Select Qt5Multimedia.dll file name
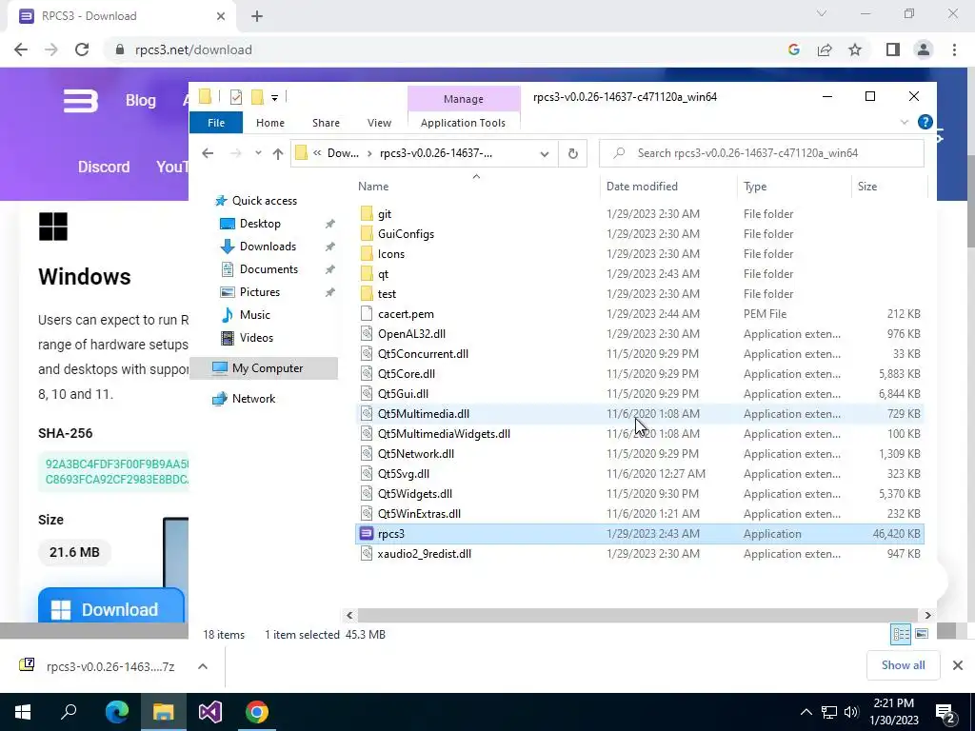This screenshot has width=975, height=731. coord(424,414)
